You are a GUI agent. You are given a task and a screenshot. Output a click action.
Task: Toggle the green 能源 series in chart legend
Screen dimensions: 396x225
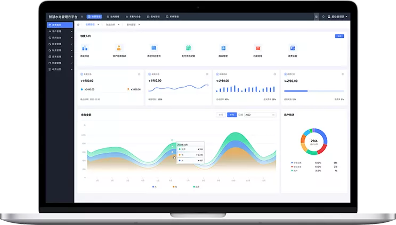click(196, 187)
